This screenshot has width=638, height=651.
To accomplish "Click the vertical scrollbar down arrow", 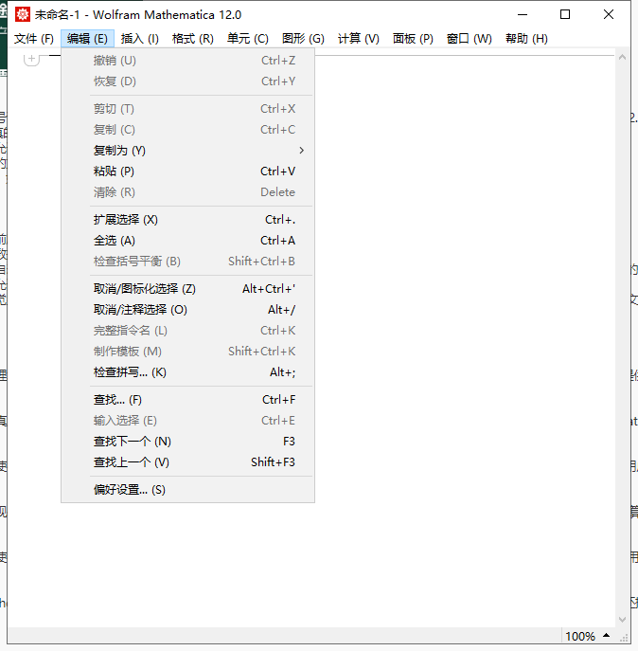I will coord(622,620).
